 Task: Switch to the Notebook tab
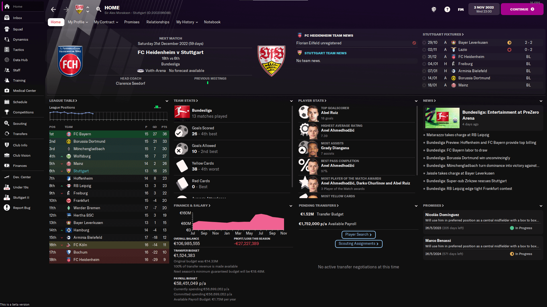[212, 22]
